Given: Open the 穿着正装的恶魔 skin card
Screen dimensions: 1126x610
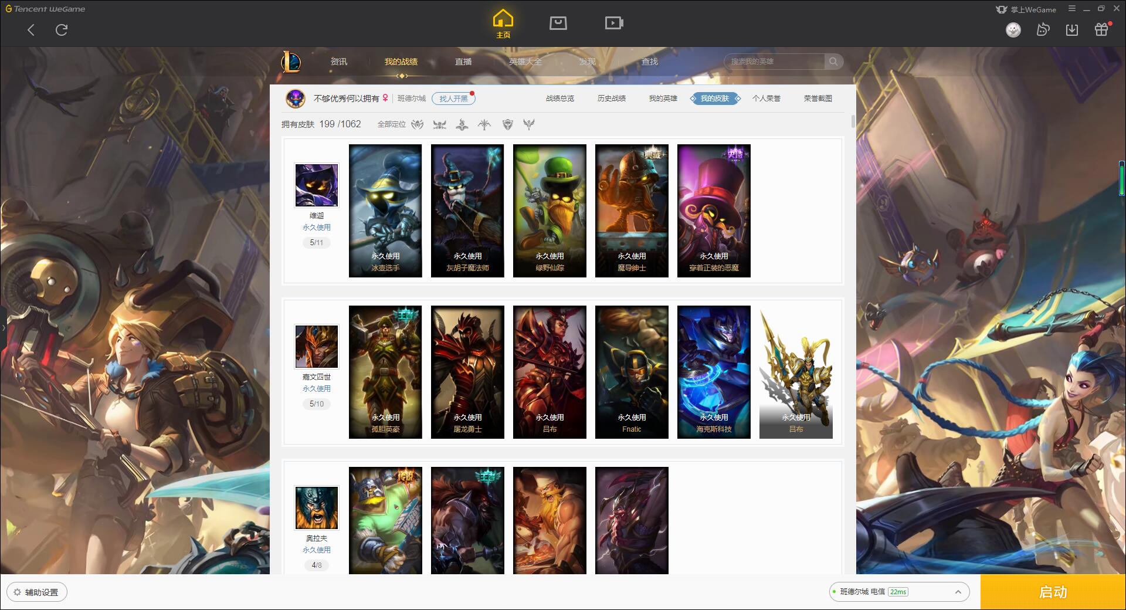Looking at the screenshot, I should point(714,211).
